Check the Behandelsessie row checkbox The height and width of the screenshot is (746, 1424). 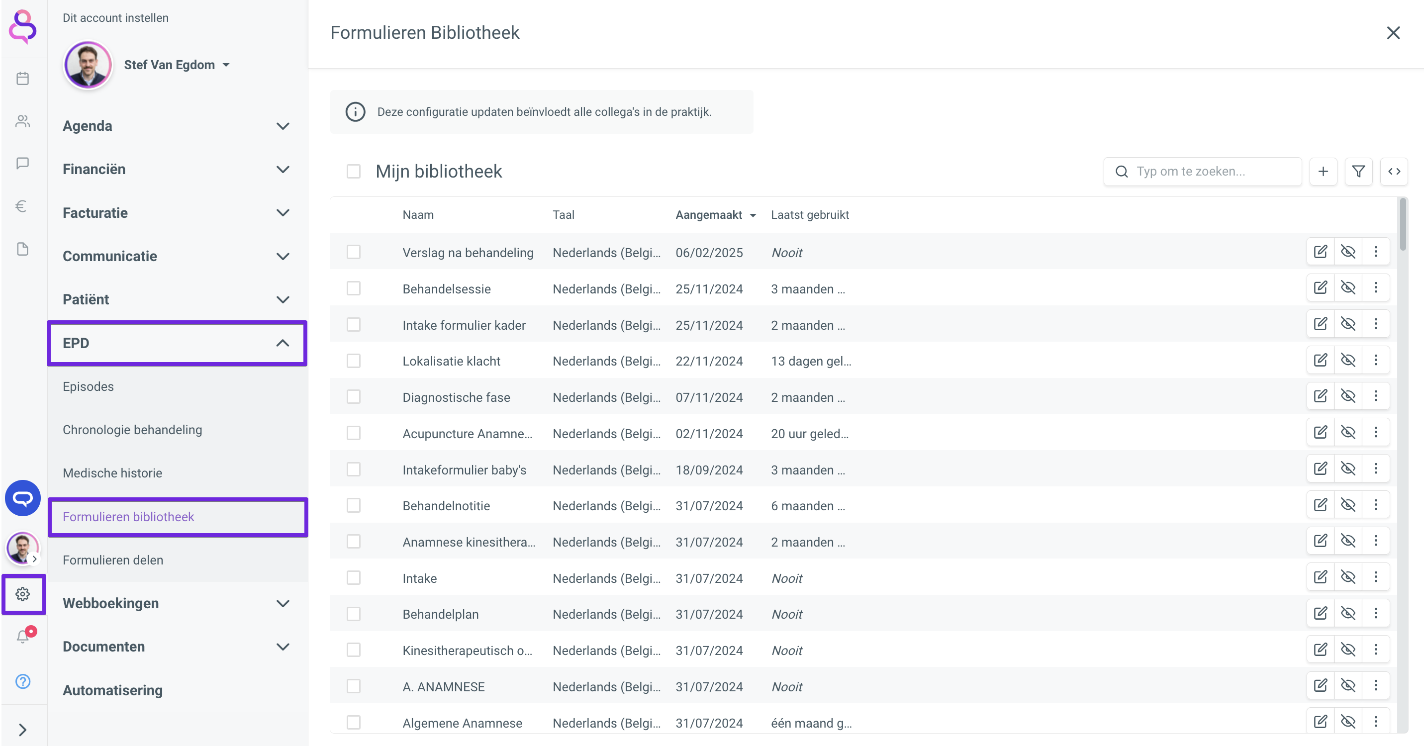pos(354,288)
